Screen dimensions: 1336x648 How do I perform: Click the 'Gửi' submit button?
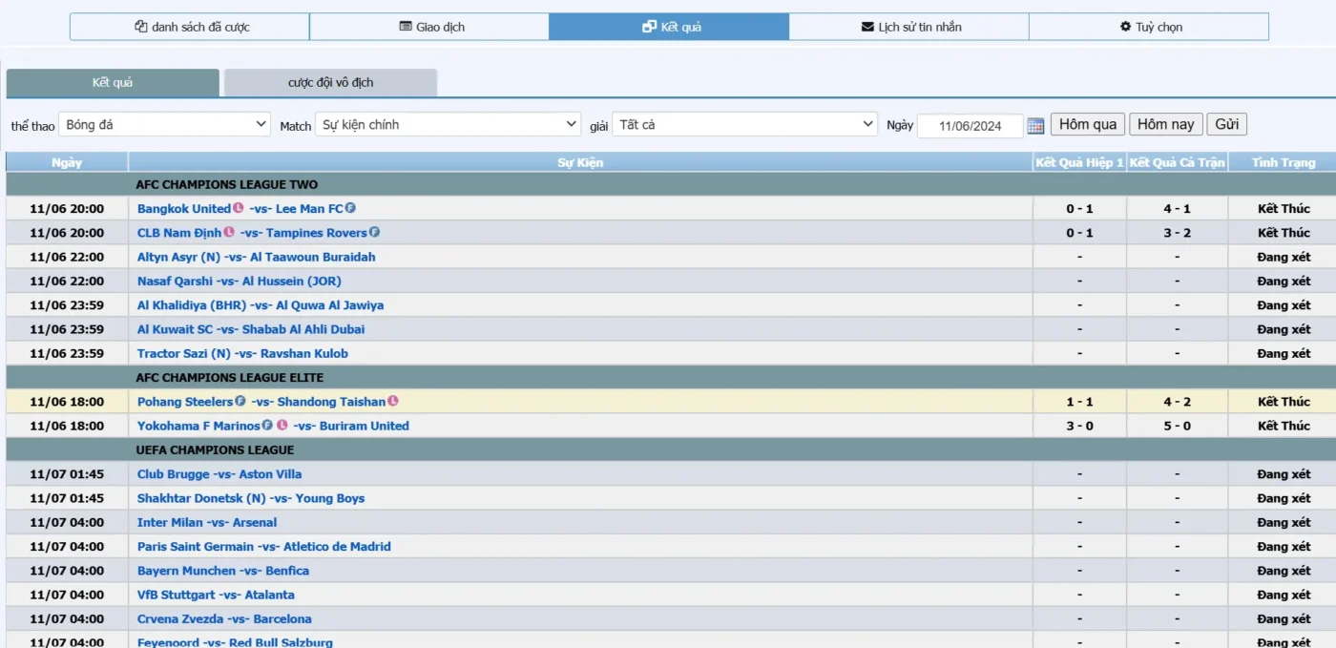[1226, 124]
